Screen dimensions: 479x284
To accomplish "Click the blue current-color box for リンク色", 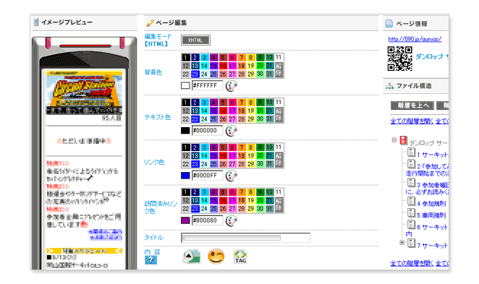I will 185,176.
